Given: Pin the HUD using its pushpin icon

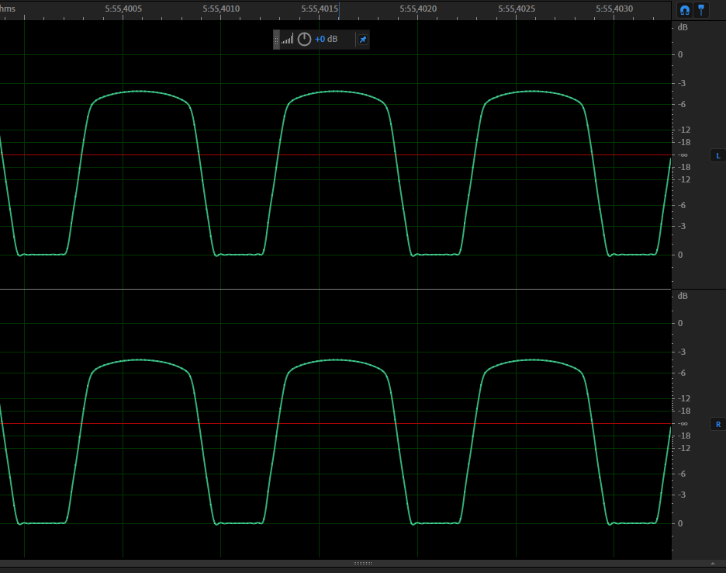Looking at the screenshot, I should (362, 40).
